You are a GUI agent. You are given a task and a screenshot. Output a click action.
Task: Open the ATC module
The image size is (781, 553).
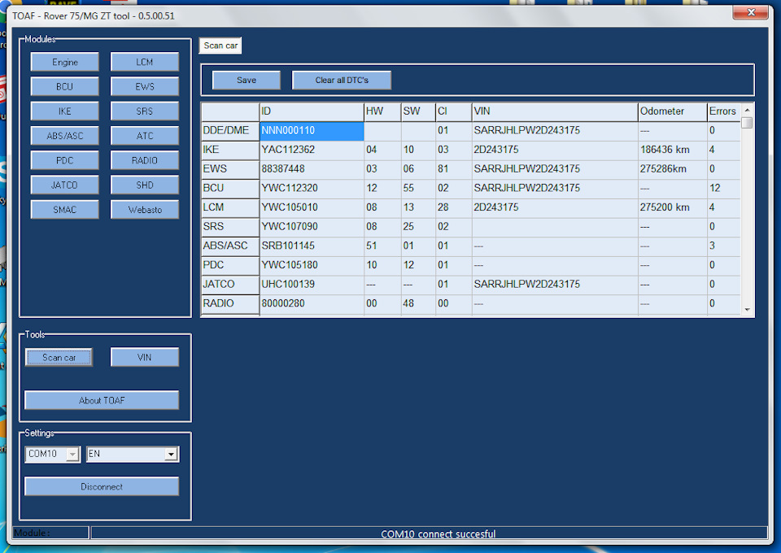click(x=145, y=136)
